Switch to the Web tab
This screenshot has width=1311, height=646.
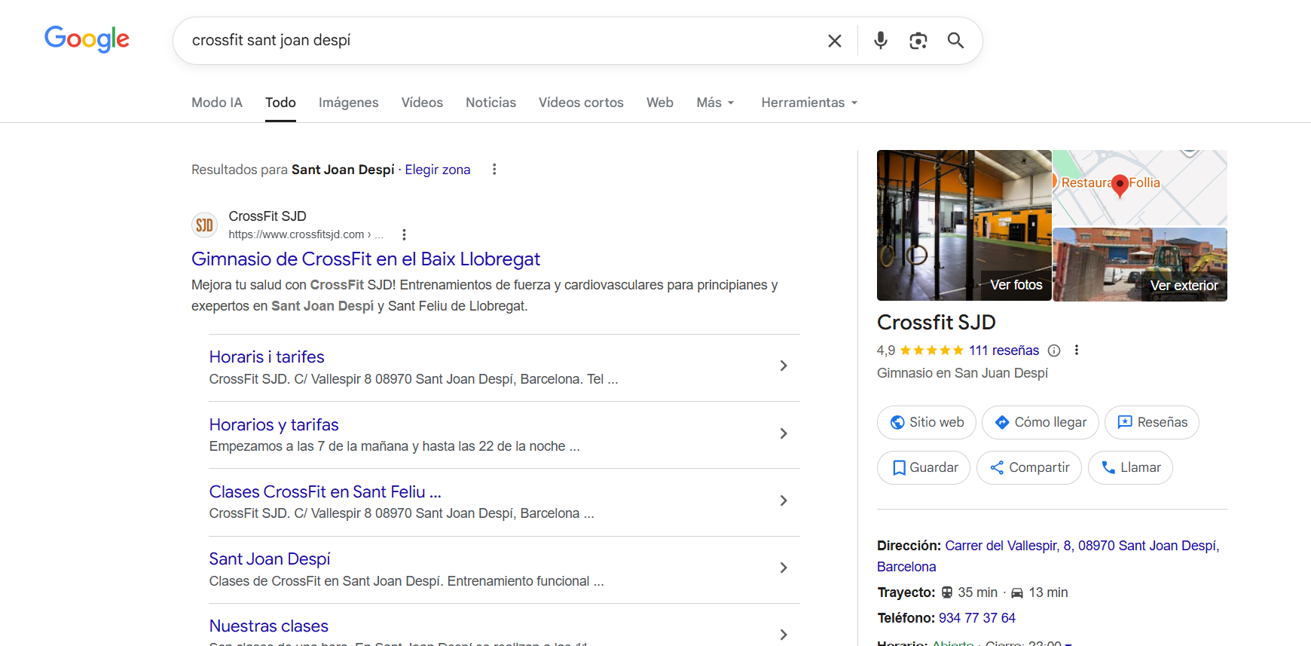(x=660, y=103)
